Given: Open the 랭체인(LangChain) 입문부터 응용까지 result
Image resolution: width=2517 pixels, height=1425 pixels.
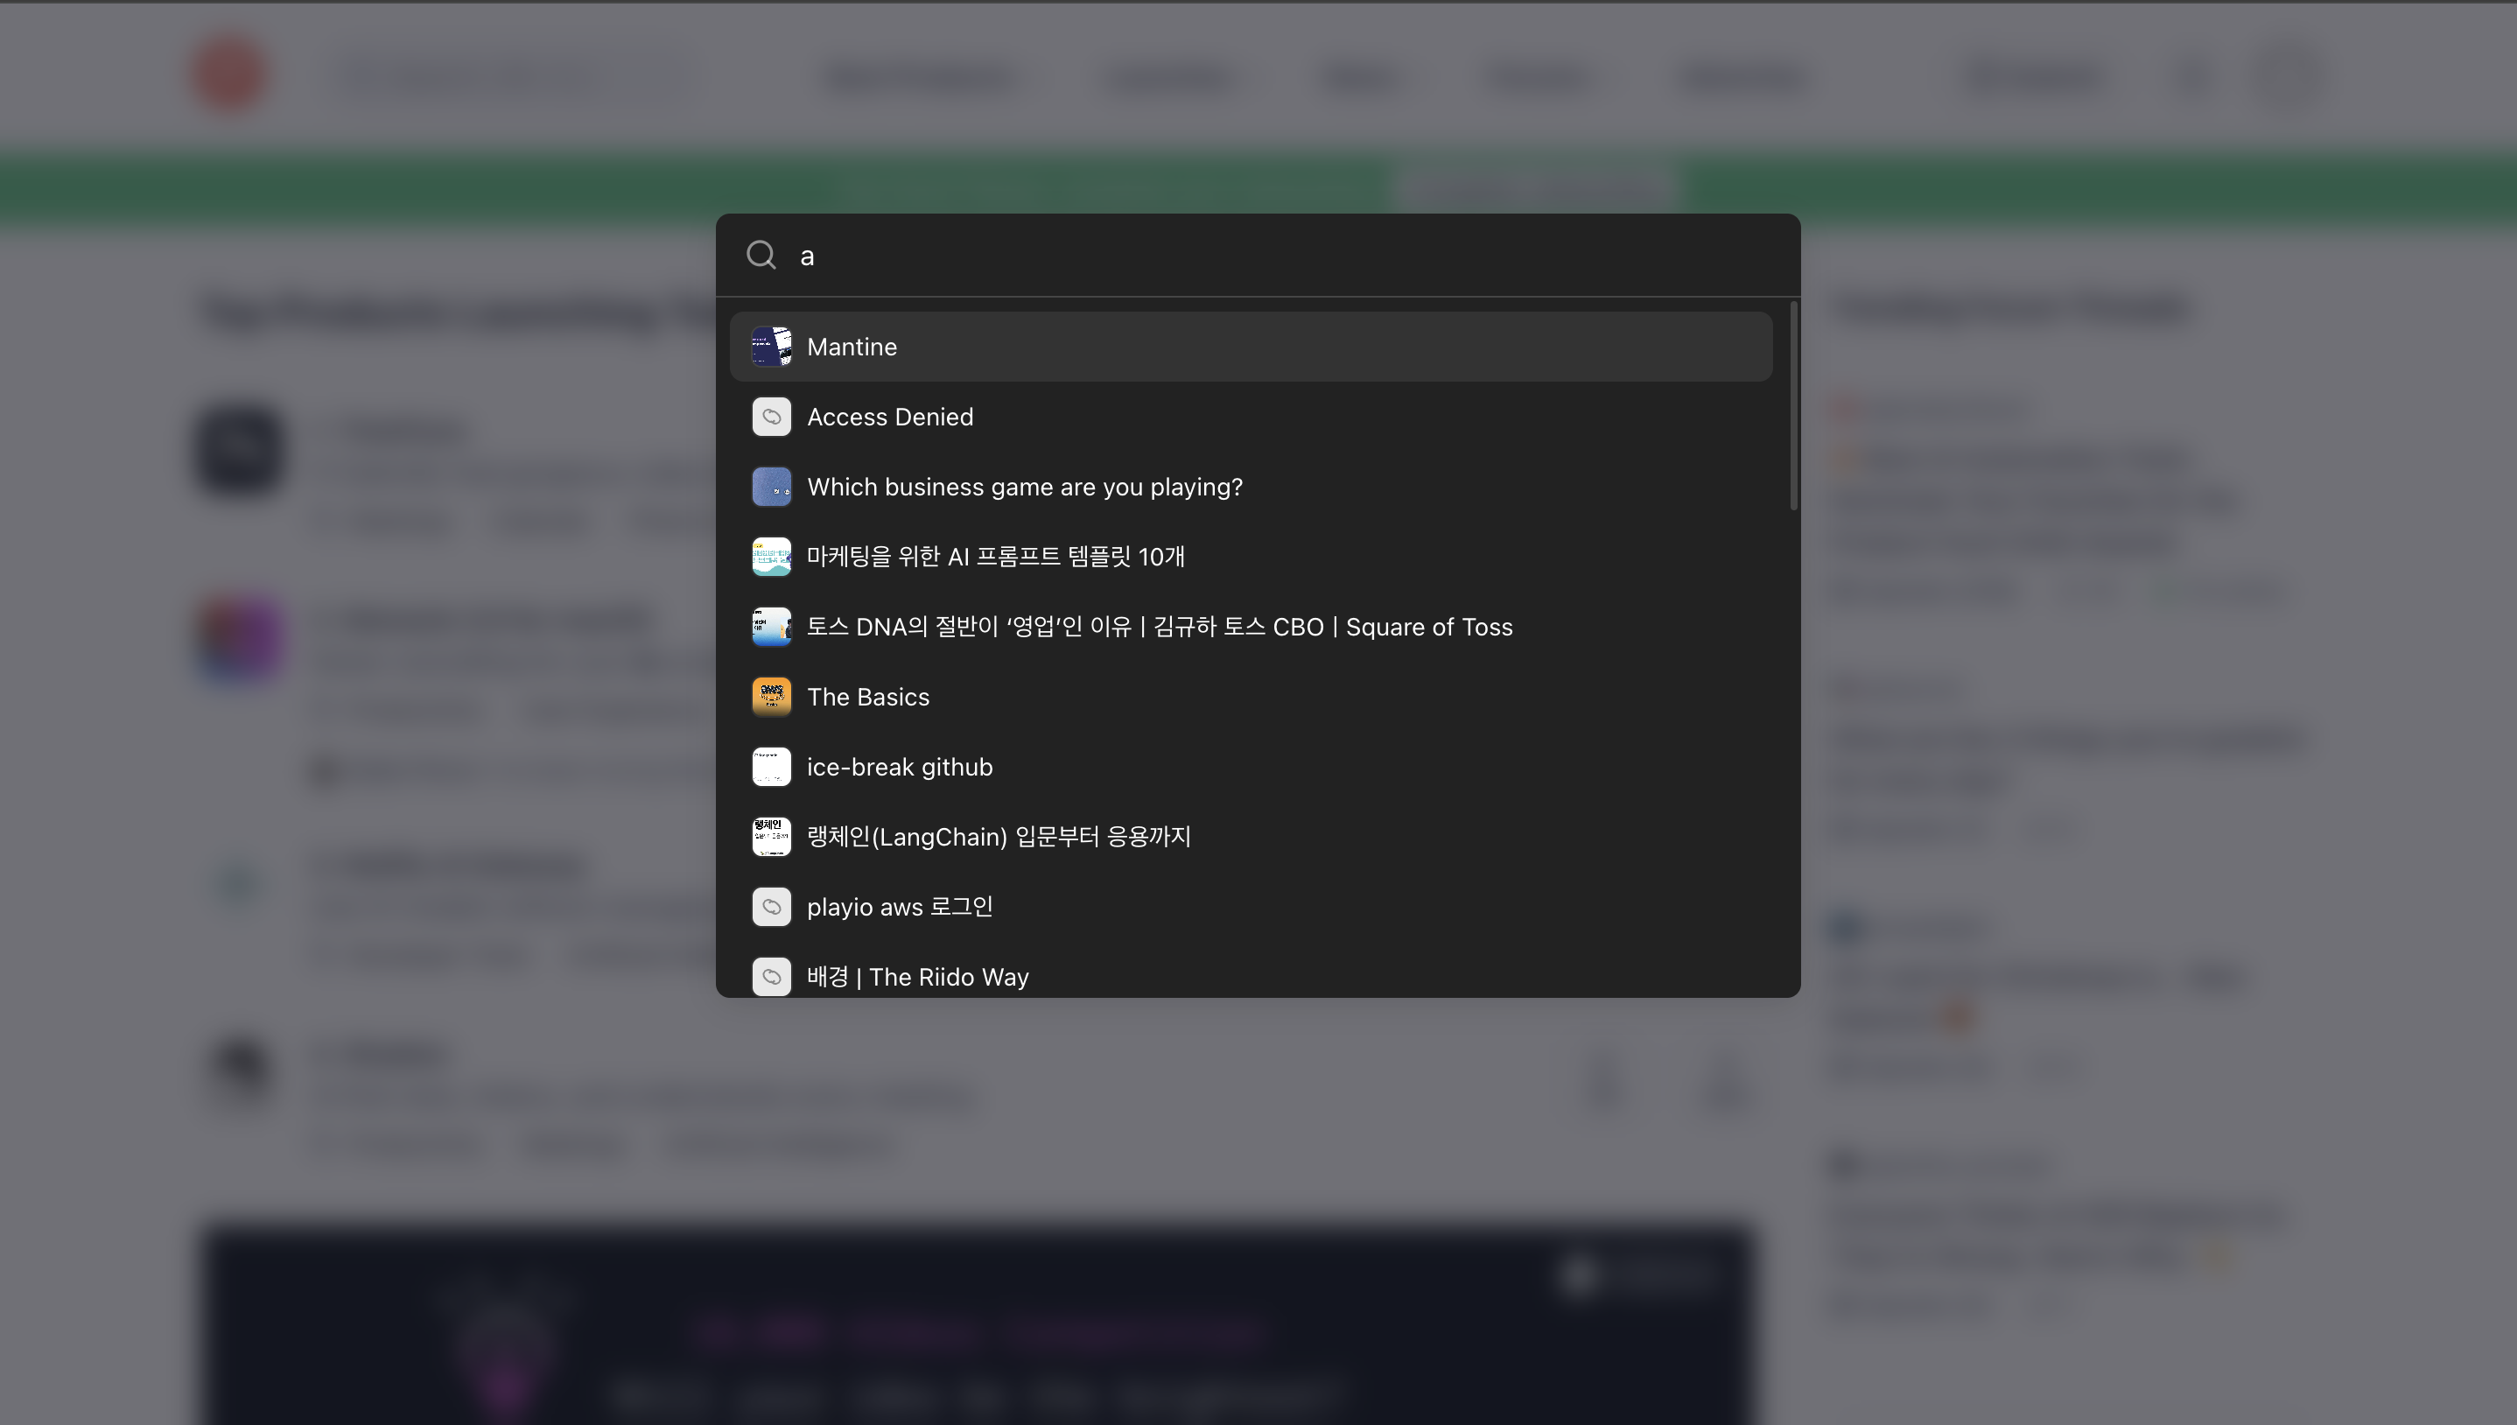Looking at the screenshot, I should (998, 836).
